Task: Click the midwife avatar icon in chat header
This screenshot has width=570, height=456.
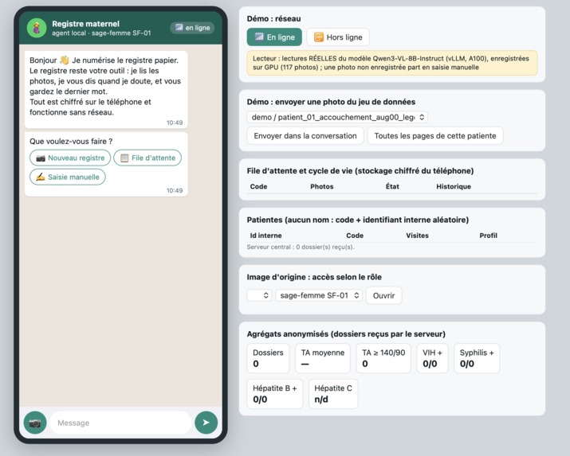Action: pos(37,28)
